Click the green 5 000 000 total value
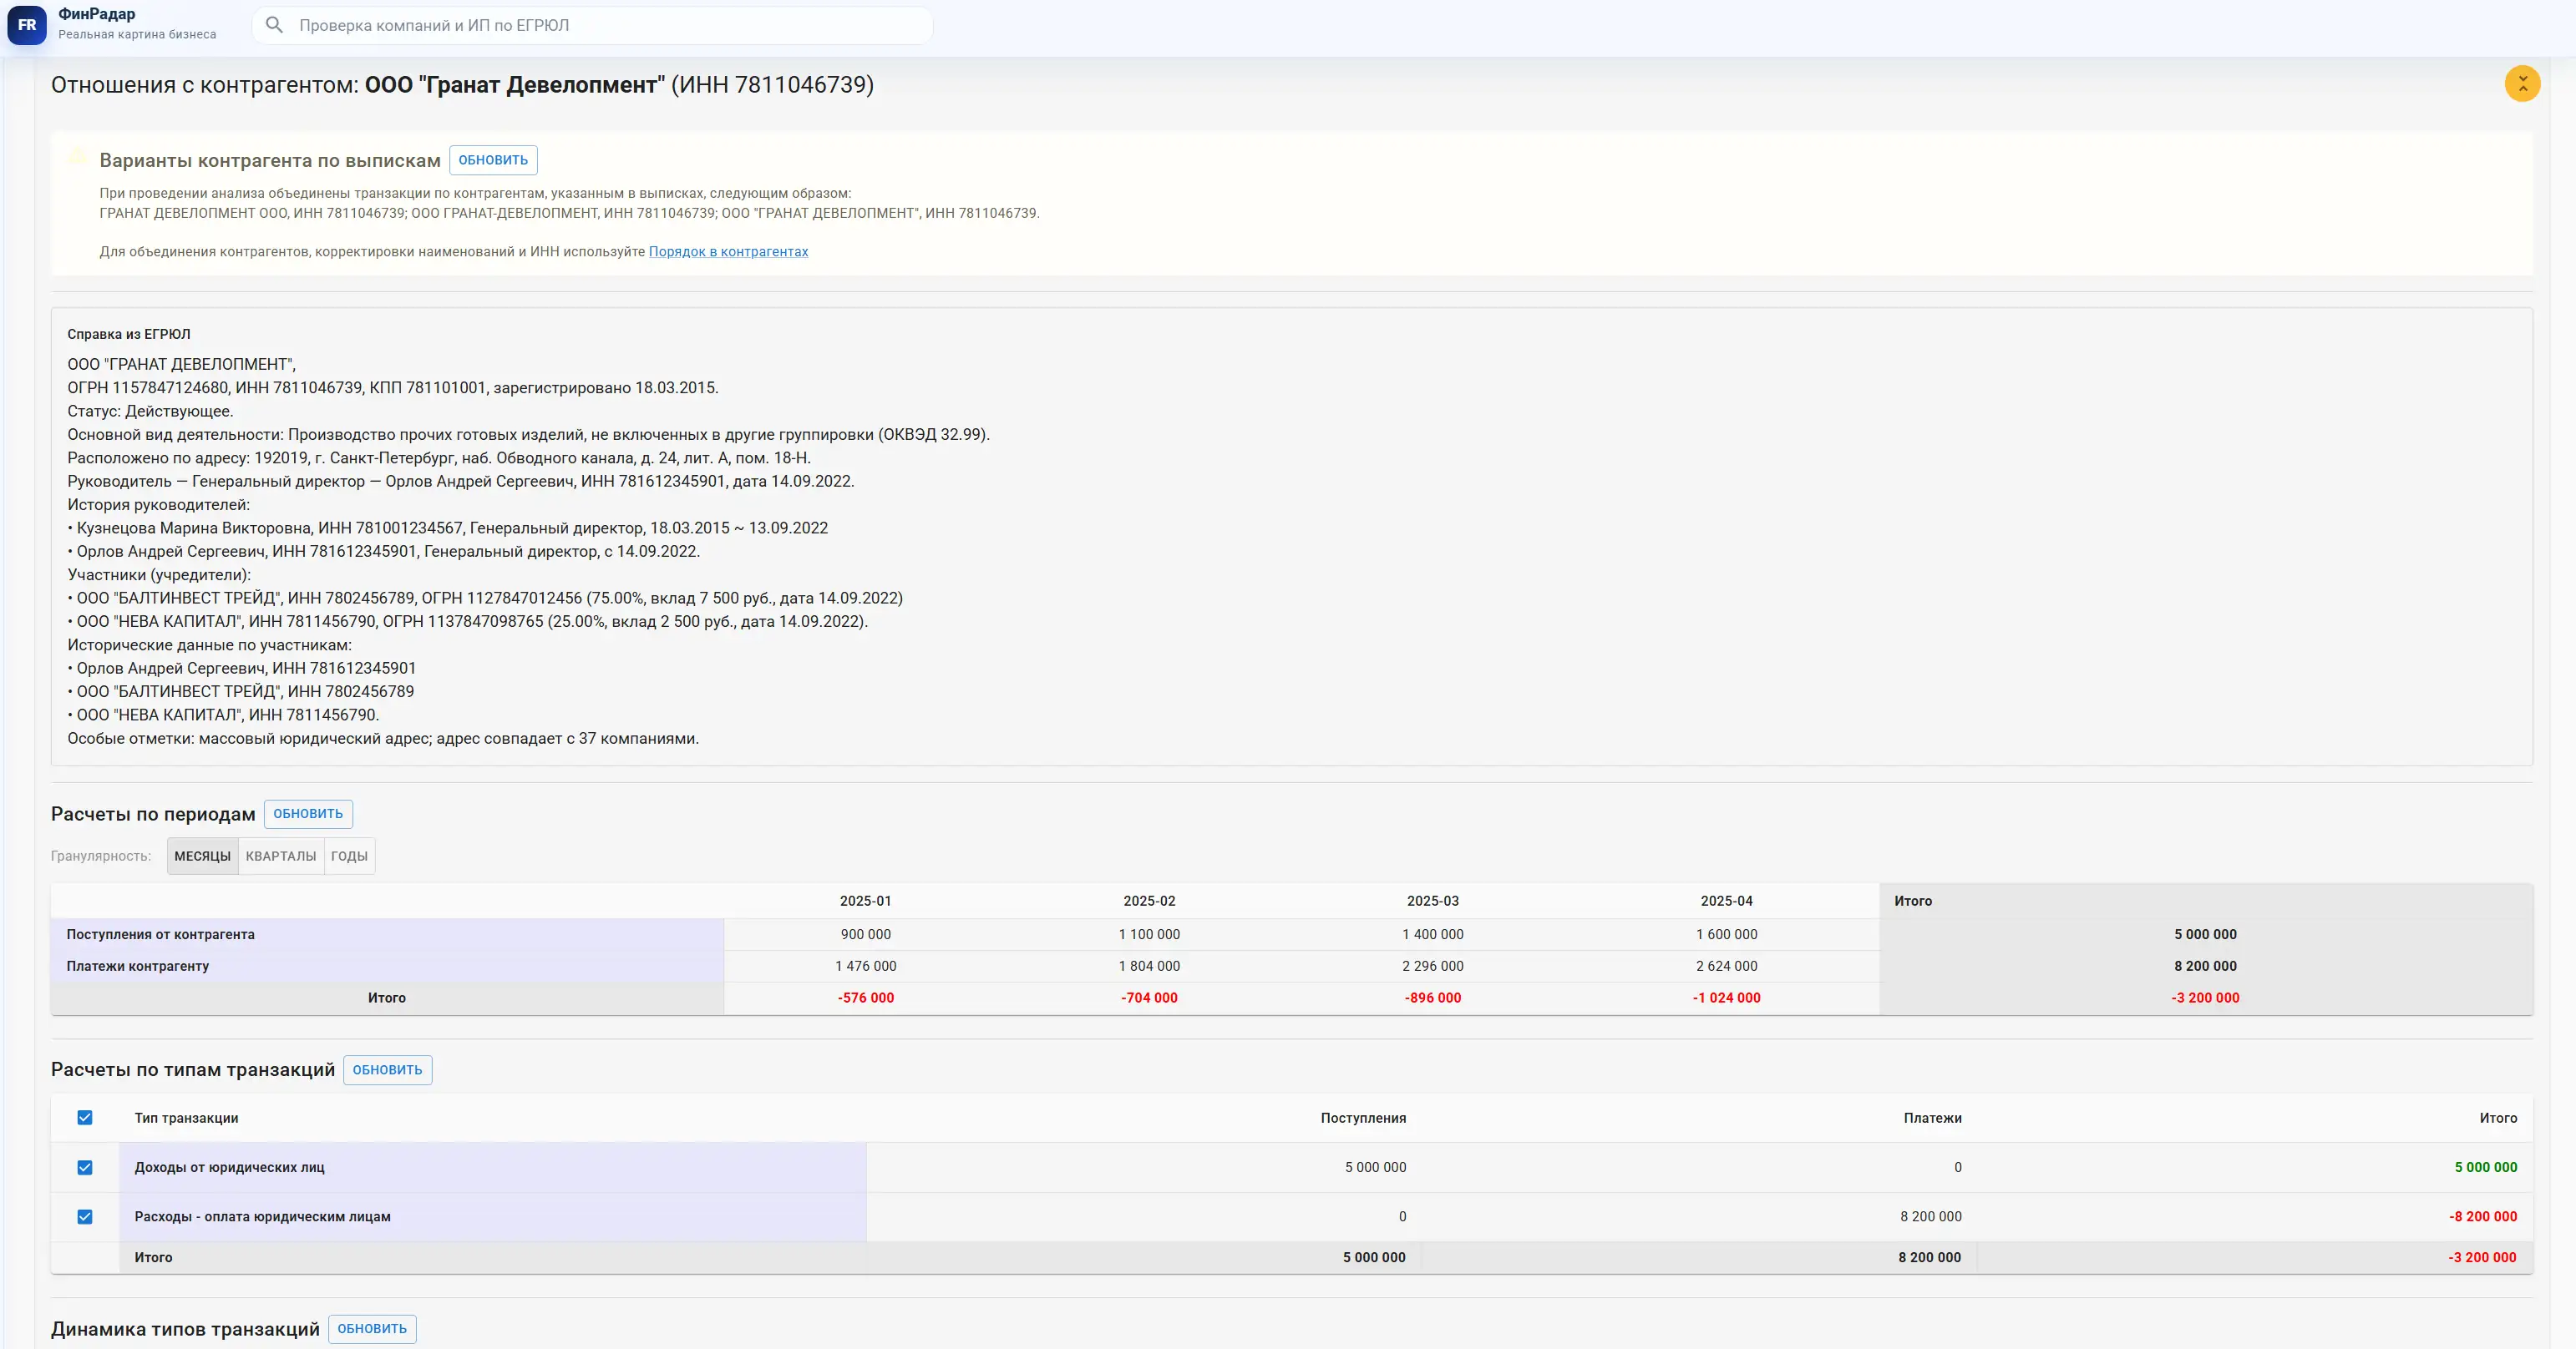 2486,1167
